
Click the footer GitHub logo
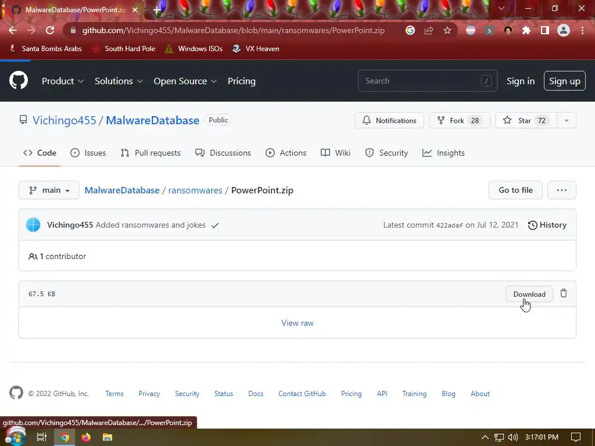16,393
